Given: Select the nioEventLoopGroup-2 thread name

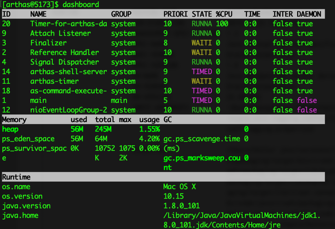Looking at the screenshot, I should 69,110.
